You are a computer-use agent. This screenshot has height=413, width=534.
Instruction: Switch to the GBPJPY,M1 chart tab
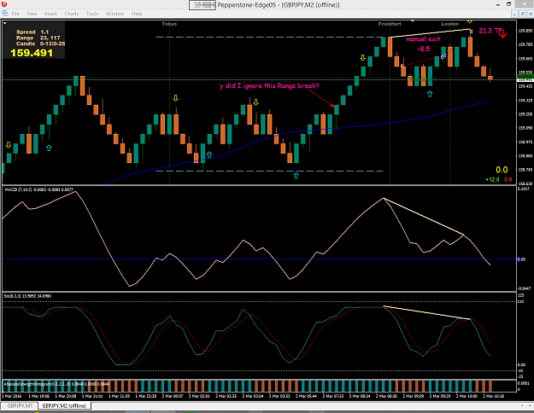pyautogui.click(x=21, y=405)
